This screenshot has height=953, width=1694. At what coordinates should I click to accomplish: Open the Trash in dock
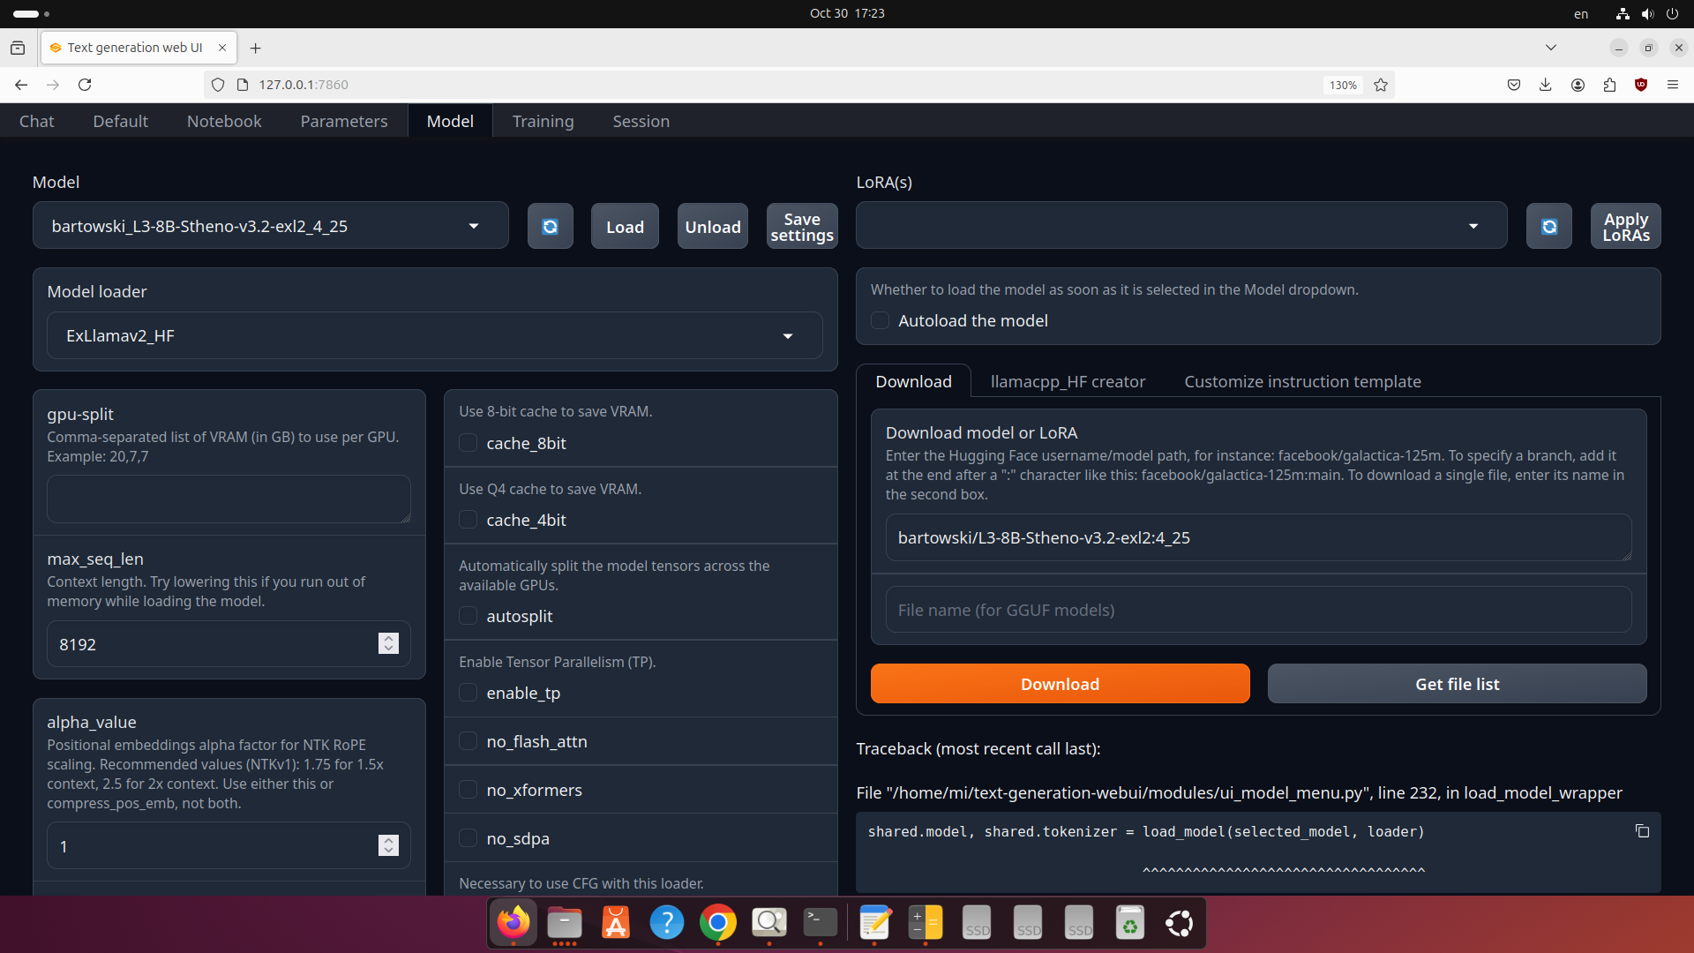click(x=1130, y=923)
